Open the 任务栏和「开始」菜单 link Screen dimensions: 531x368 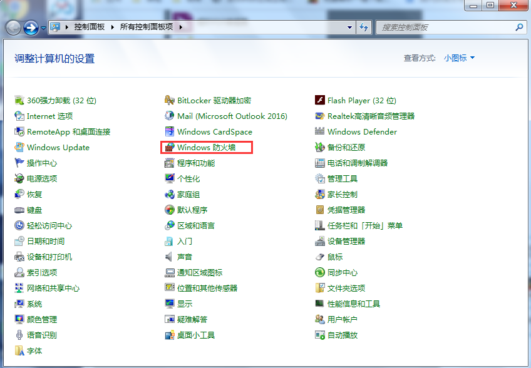pos(364,225)
